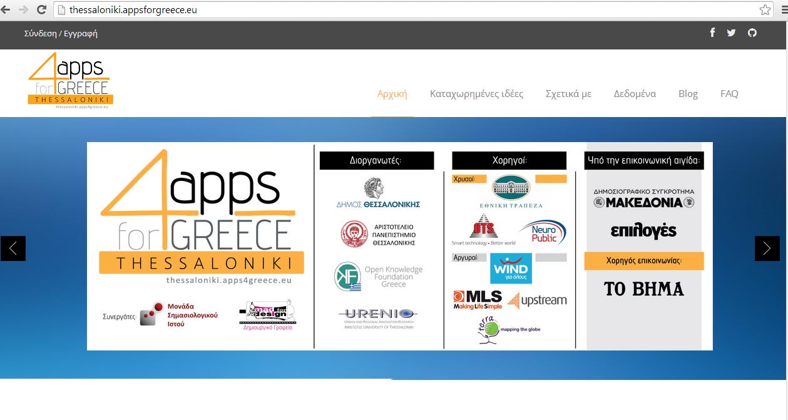
Task: Click the Δήμος Θεσσαλονίκης logo
Action: click(x=378, y=193)
